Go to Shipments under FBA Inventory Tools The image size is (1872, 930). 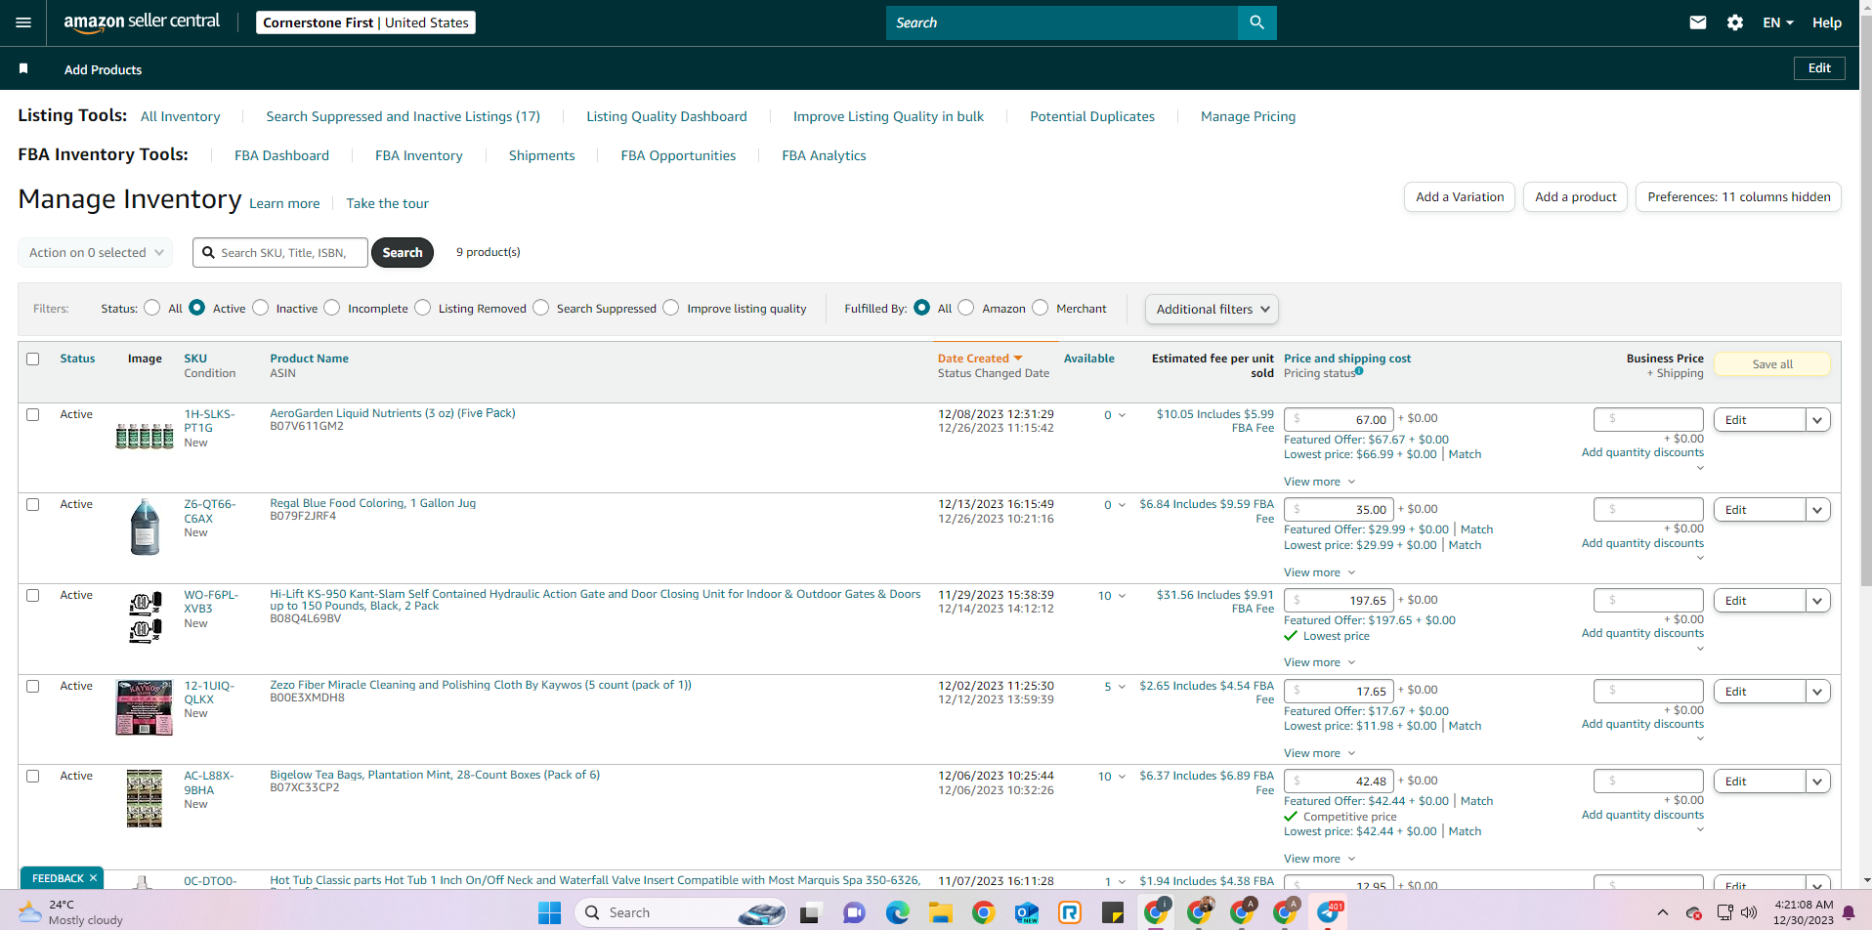pos(541,155)
